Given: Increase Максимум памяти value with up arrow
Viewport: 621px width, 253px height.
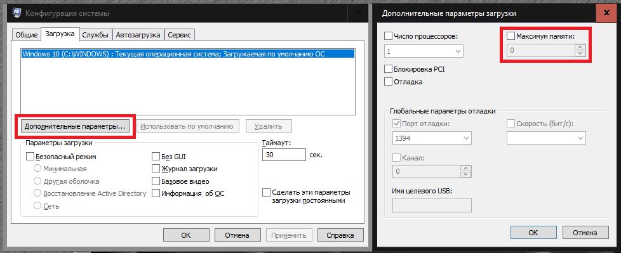Looking at the screenshot, I should pos(580,47).
